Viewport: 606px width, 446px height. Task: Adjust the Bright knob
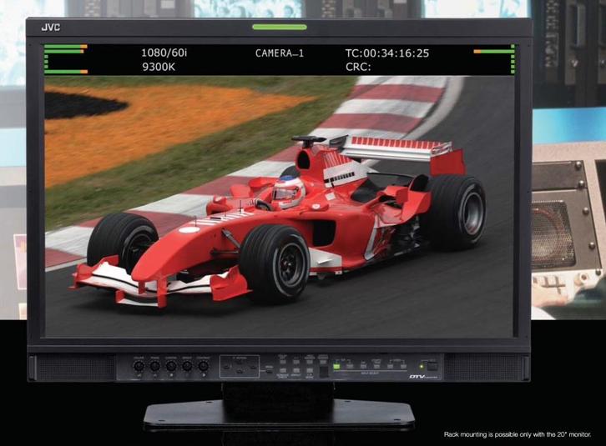(187, 366)
